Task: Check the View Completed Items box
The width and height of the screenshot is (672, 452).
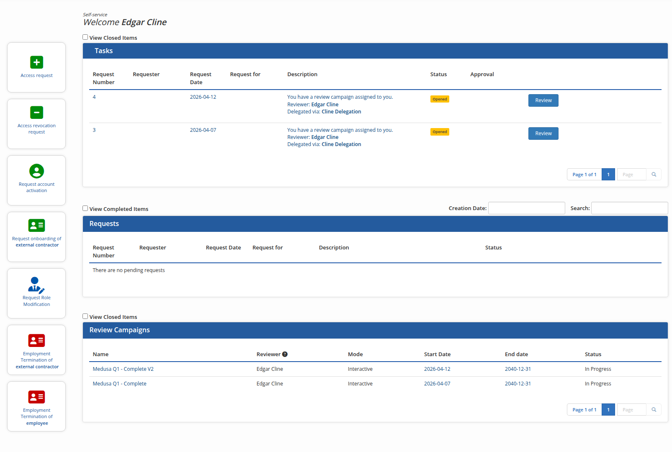Action: point(85,208)
